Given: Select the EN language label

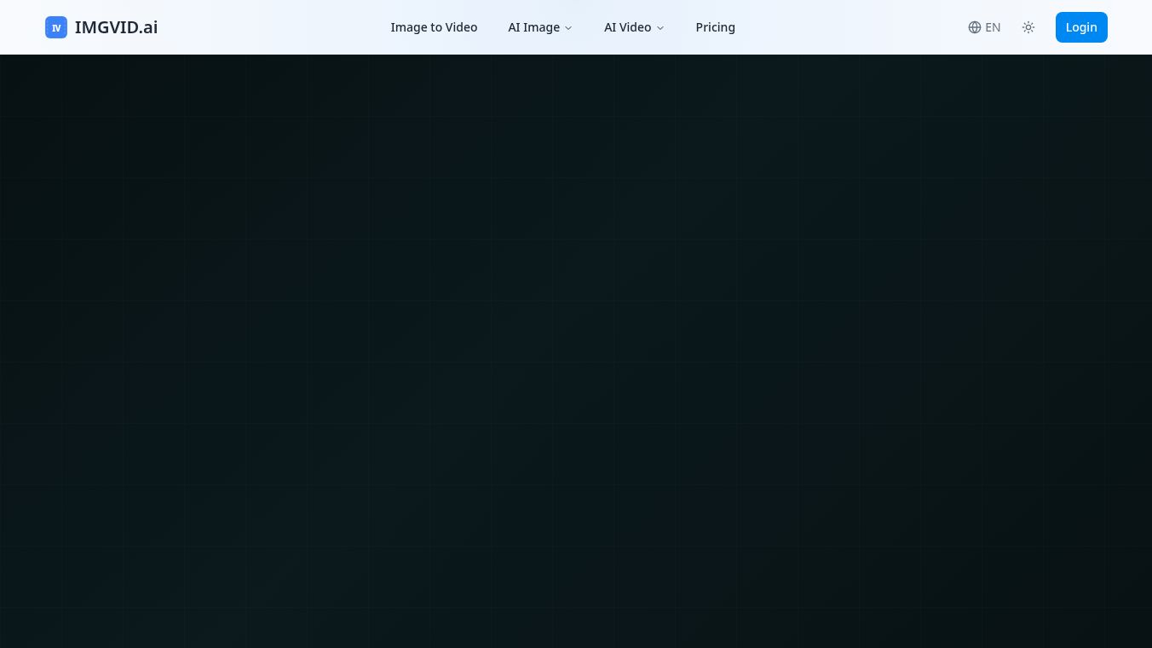Looking at the screenshot, I should point(993,27).
